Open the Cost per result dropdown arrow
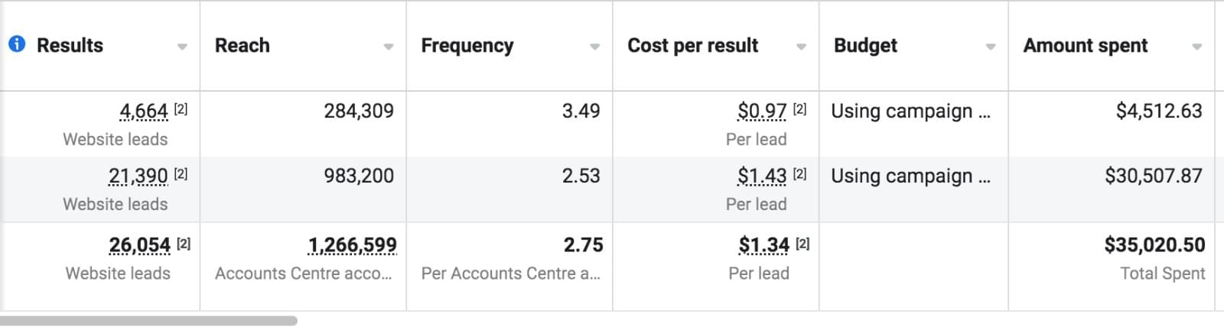 801,47
